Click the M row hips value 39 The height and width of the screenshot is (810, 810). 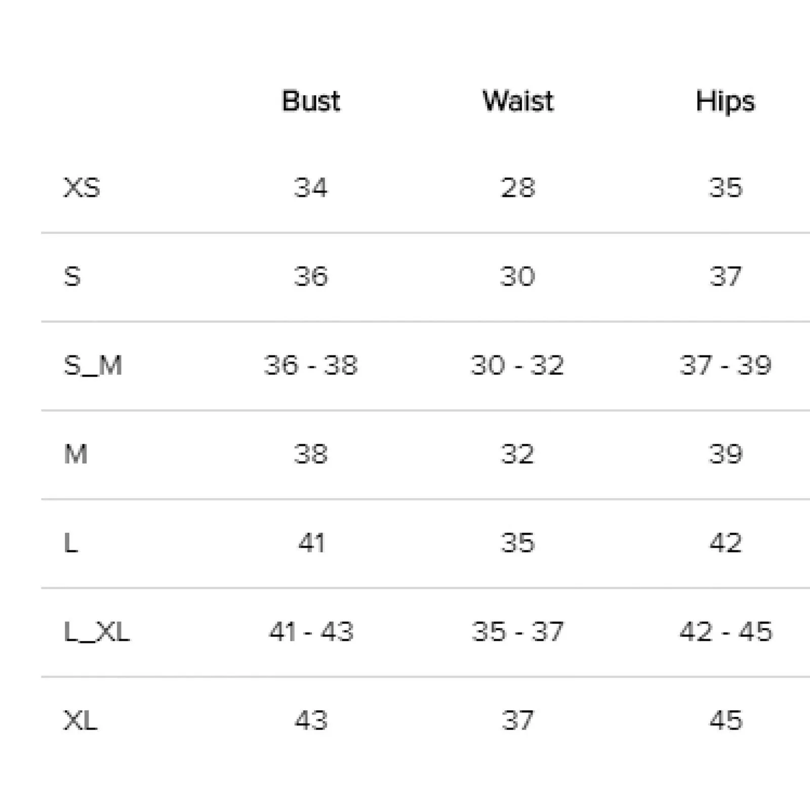pos(725,454)
